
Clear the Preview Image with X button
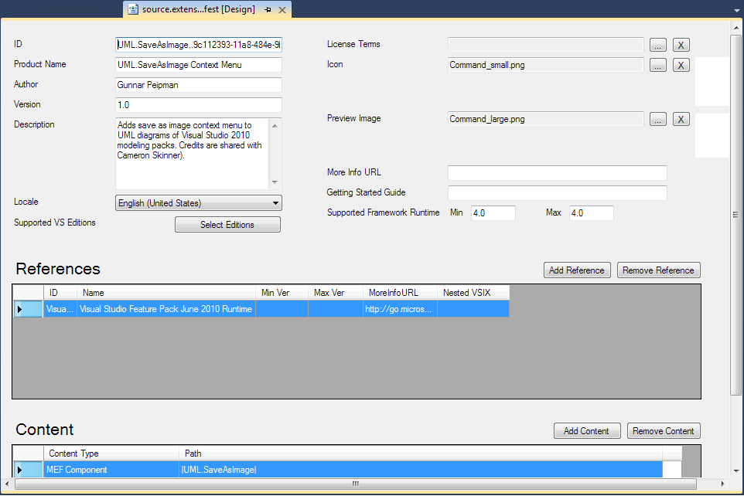[681, 119]
